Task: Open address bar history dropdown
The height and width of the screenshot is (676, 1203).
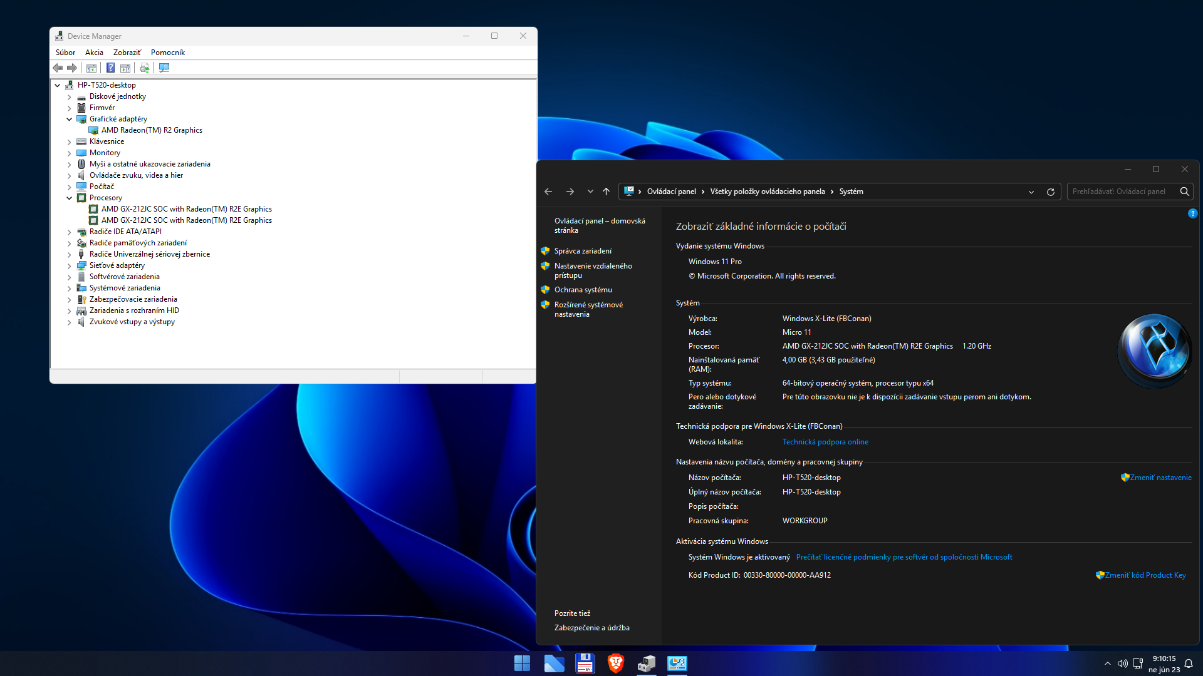Action: pos(1031,192)
